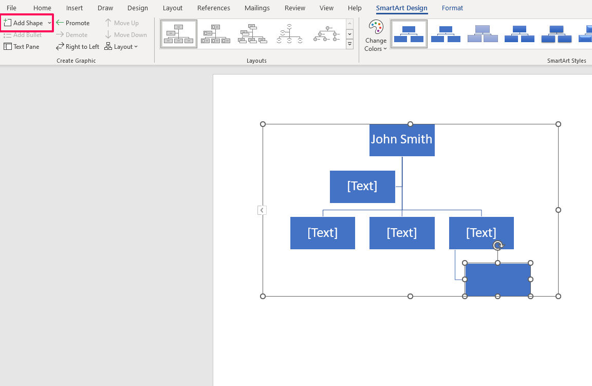Expand the Add Shape dropdown arrow

coord(49,23)
